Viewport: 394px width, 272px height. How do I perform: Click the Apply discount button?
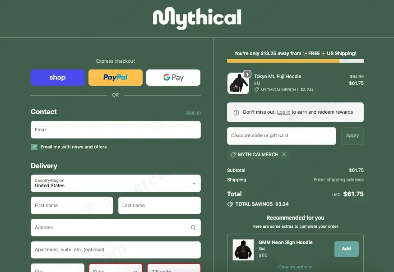352,136
